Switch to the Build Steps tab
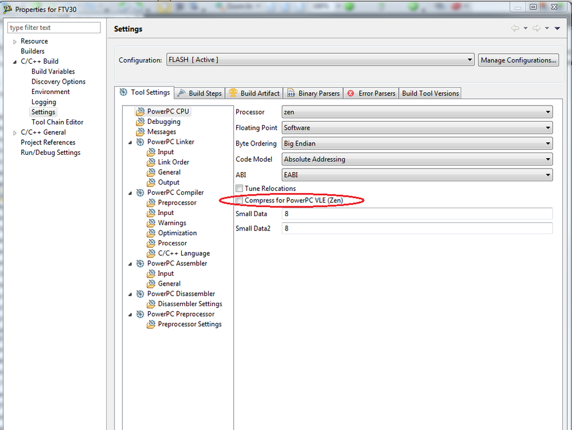 coord(199,93)
